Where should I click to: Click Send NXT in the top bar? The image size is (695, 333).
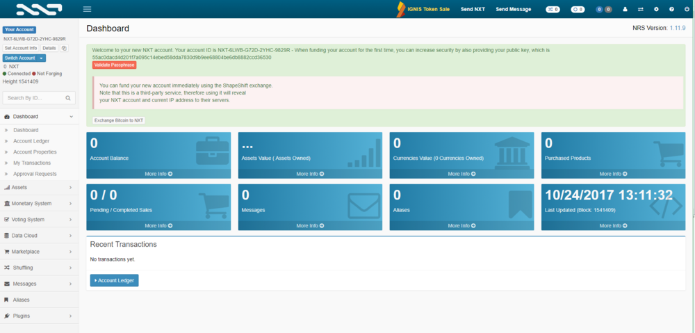point(473,9)
